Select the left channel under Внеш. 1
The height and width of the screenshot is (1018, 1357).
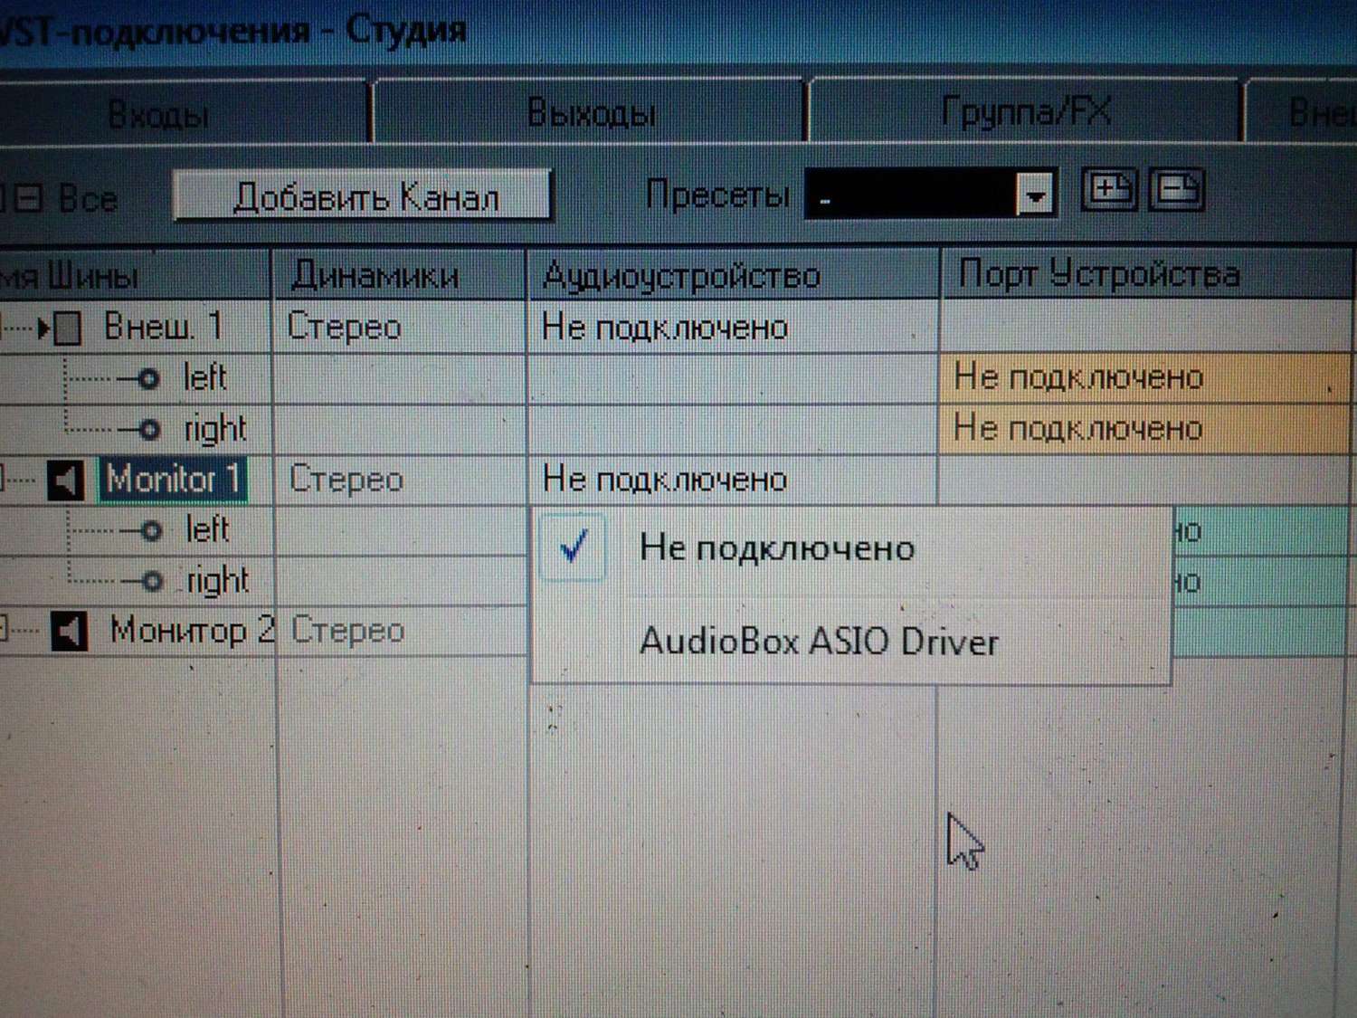[204, 377]
